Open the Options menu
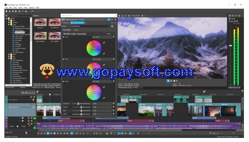The image size is (249, 142). pyautogui.click(x=31, y=7)
